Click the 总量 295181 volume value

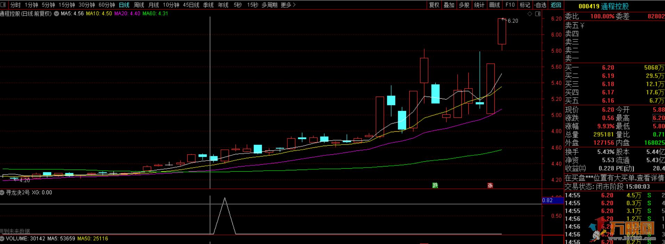pyautogui.click(x=604, y=135)
